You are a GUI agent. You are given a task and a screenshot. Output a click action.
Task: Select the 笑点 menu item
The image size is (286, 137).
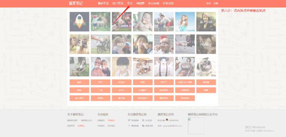(130, 3)
